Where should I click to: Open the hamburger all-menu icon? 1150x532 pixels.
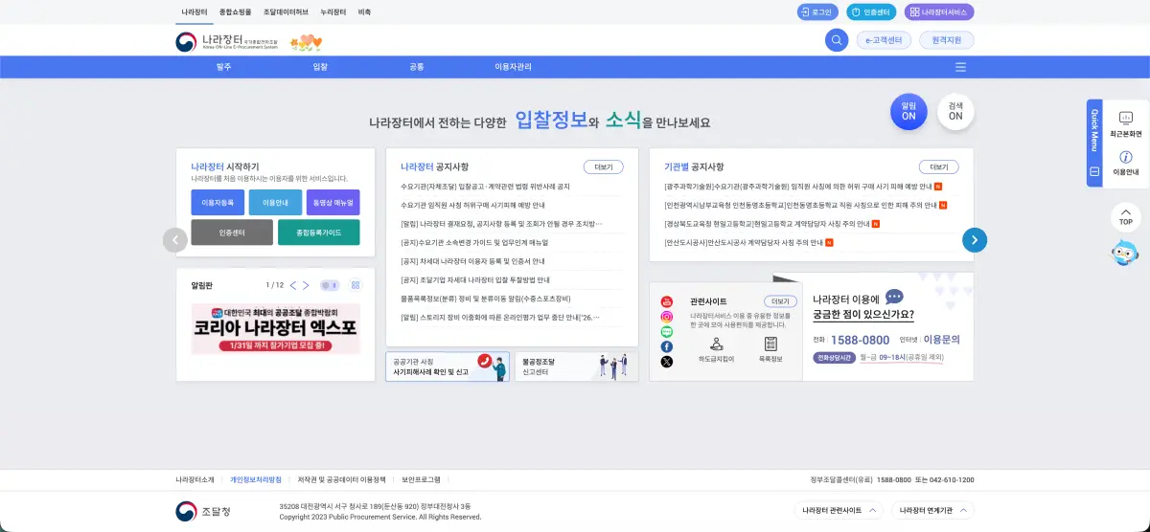click(960, 67)
